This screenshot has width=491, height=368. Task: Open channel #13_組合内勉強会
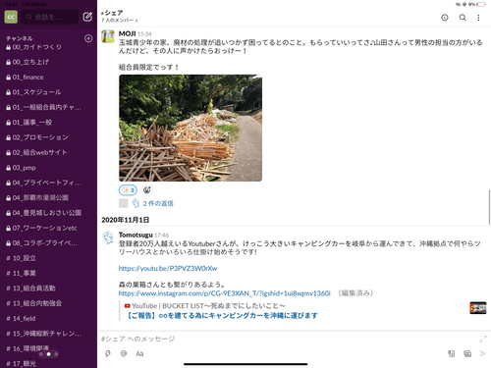[48, 303]
